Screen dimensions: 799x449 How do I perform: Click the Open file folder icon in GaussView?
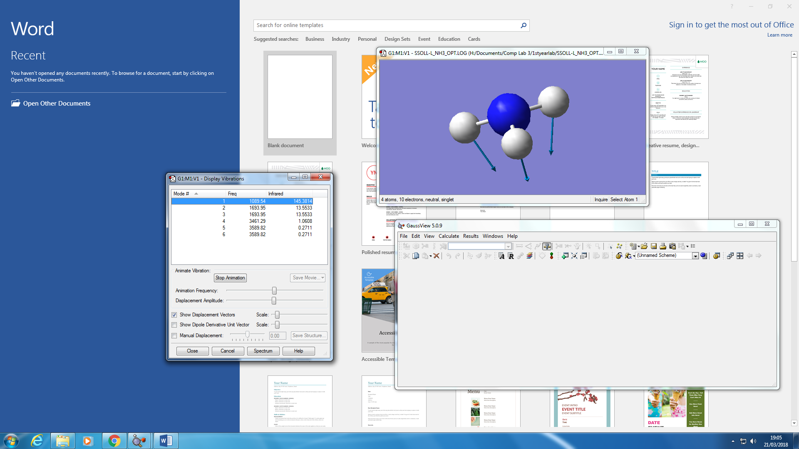[644, 246]
